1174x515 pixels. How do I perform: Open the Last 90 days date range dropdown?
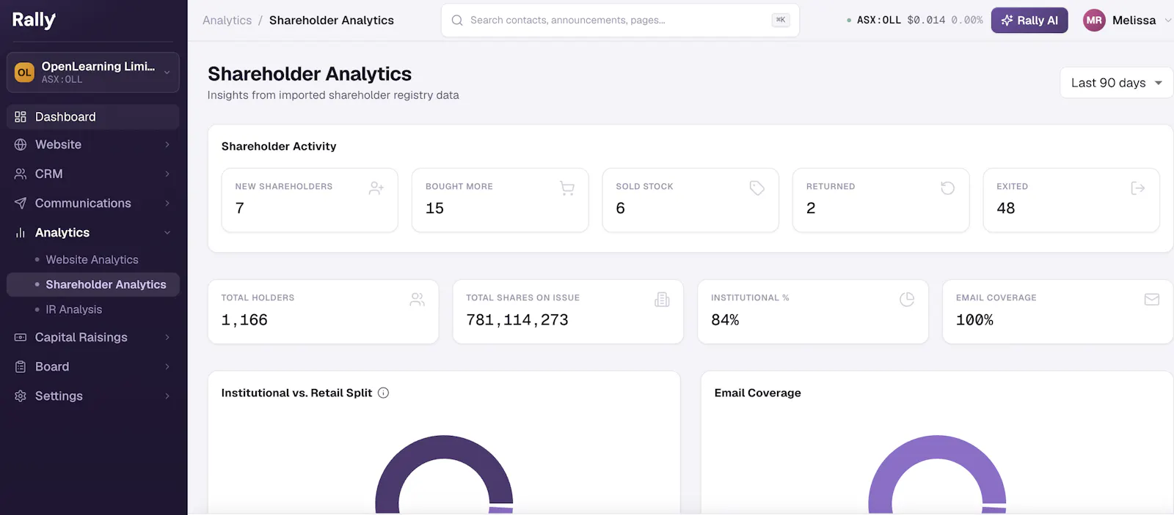(x=1116, y=83)
